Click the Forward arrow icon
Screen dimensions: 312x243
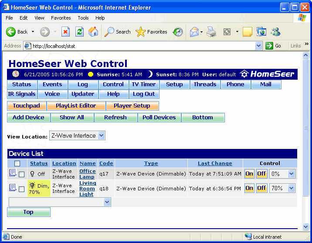click(x=45, y=32)
